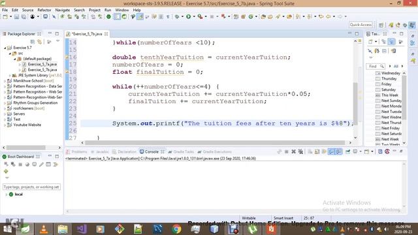The height and width of the screenshot is (235, 418).
Task: Open the Refactor menu
Action: (44, 10)
